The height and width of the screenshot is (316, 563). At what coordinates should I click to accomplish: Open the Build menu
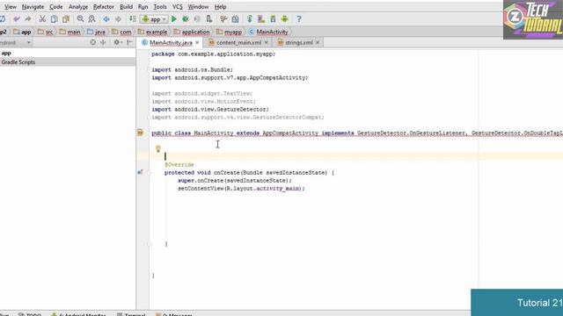pos(126,7)
